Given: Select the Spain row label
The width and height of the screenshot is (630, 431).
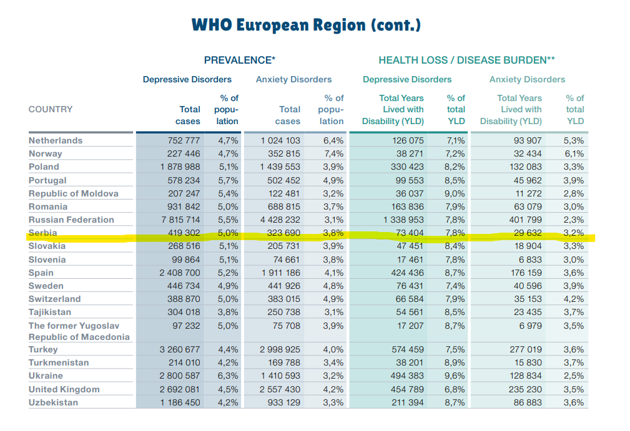Looking at the screenshot, I should [41, 273].
